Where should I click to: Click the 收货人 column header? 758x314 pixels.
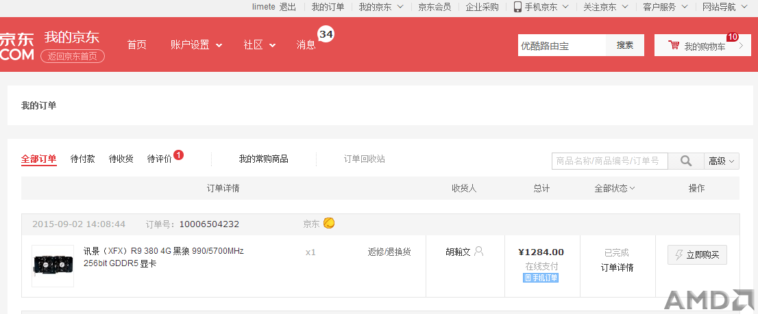click(x=464, y=188)
